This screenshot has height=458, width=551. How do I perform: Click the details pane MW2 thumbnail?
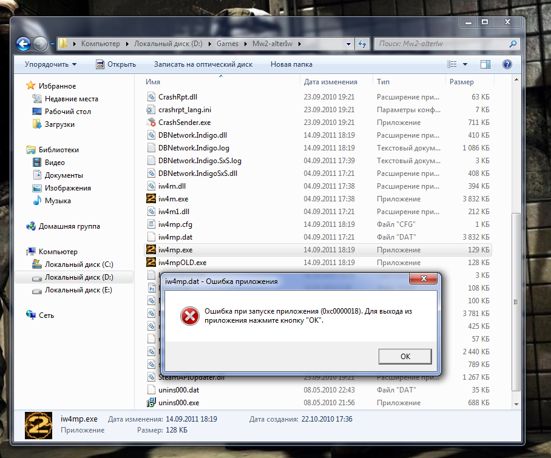click(38, 425)
